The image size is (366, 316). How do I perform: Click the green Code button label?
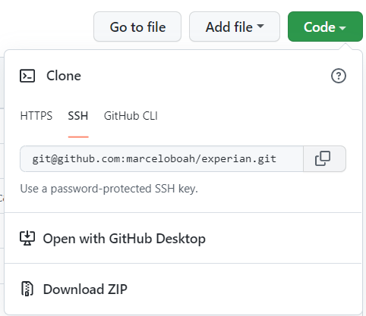coord(320,27)
